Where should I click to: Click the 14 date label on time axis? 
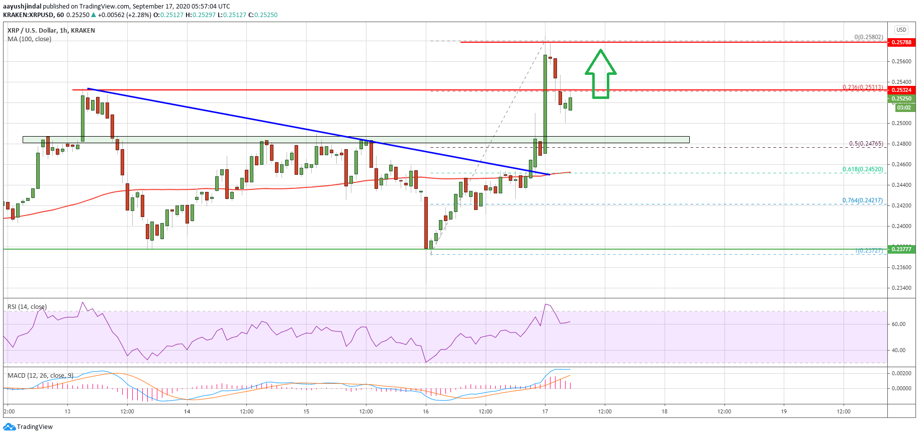187,412
